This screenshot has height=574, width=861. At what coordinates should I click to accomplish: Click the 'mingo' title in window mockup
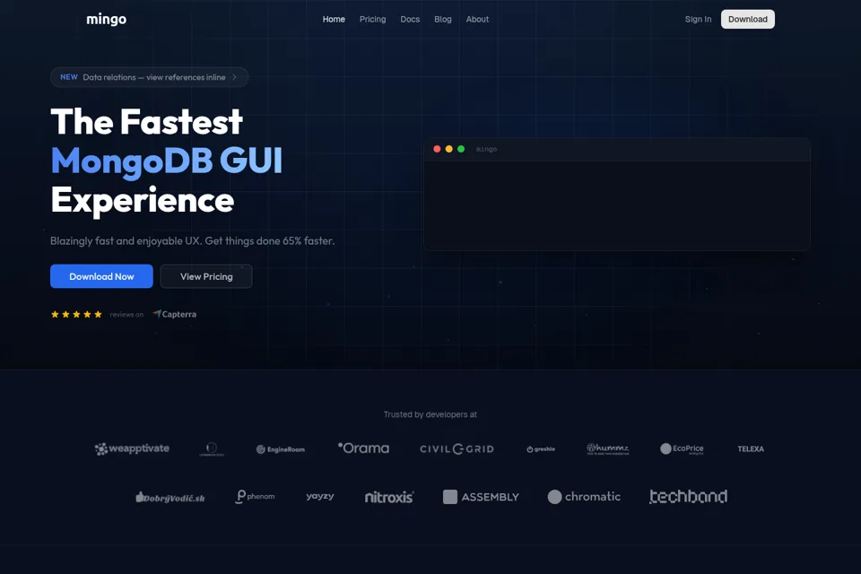point(486,150)
